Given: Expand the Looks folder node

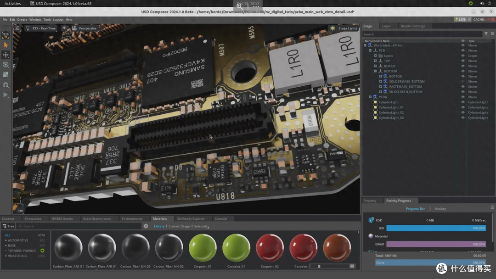Looking at the screenshot, I should click(376, 56).
